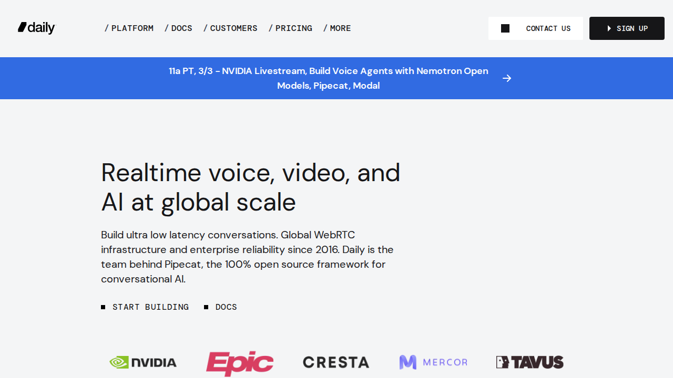This screenshot has width=673, height=378.
Task: Open the Docs link below the hero text
Action: pyautogui.click(x=226, y=307)
